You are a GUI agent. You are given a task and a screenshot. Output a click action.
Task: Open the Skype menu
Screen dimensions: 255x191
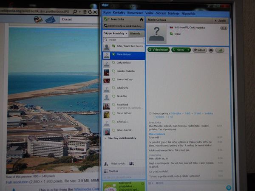point(107,12)
